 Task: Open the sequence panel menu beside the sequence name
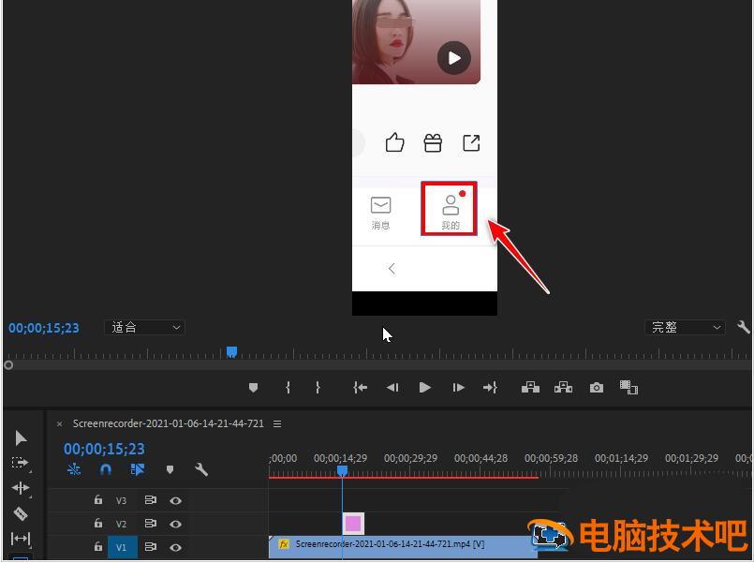277,423
